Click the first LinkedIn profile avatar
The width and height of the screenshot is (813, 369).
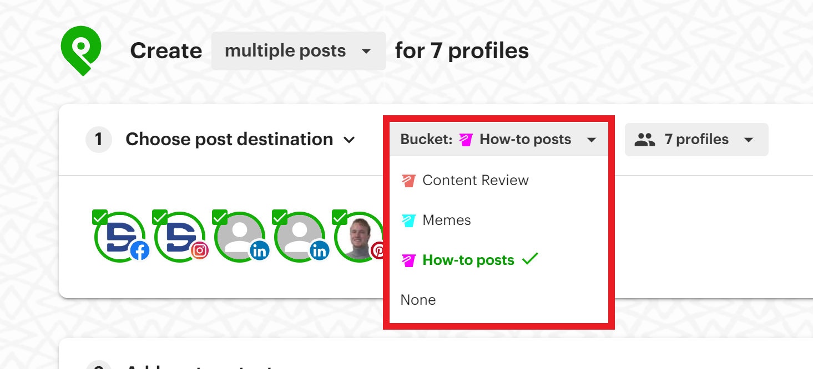(241, 235)
